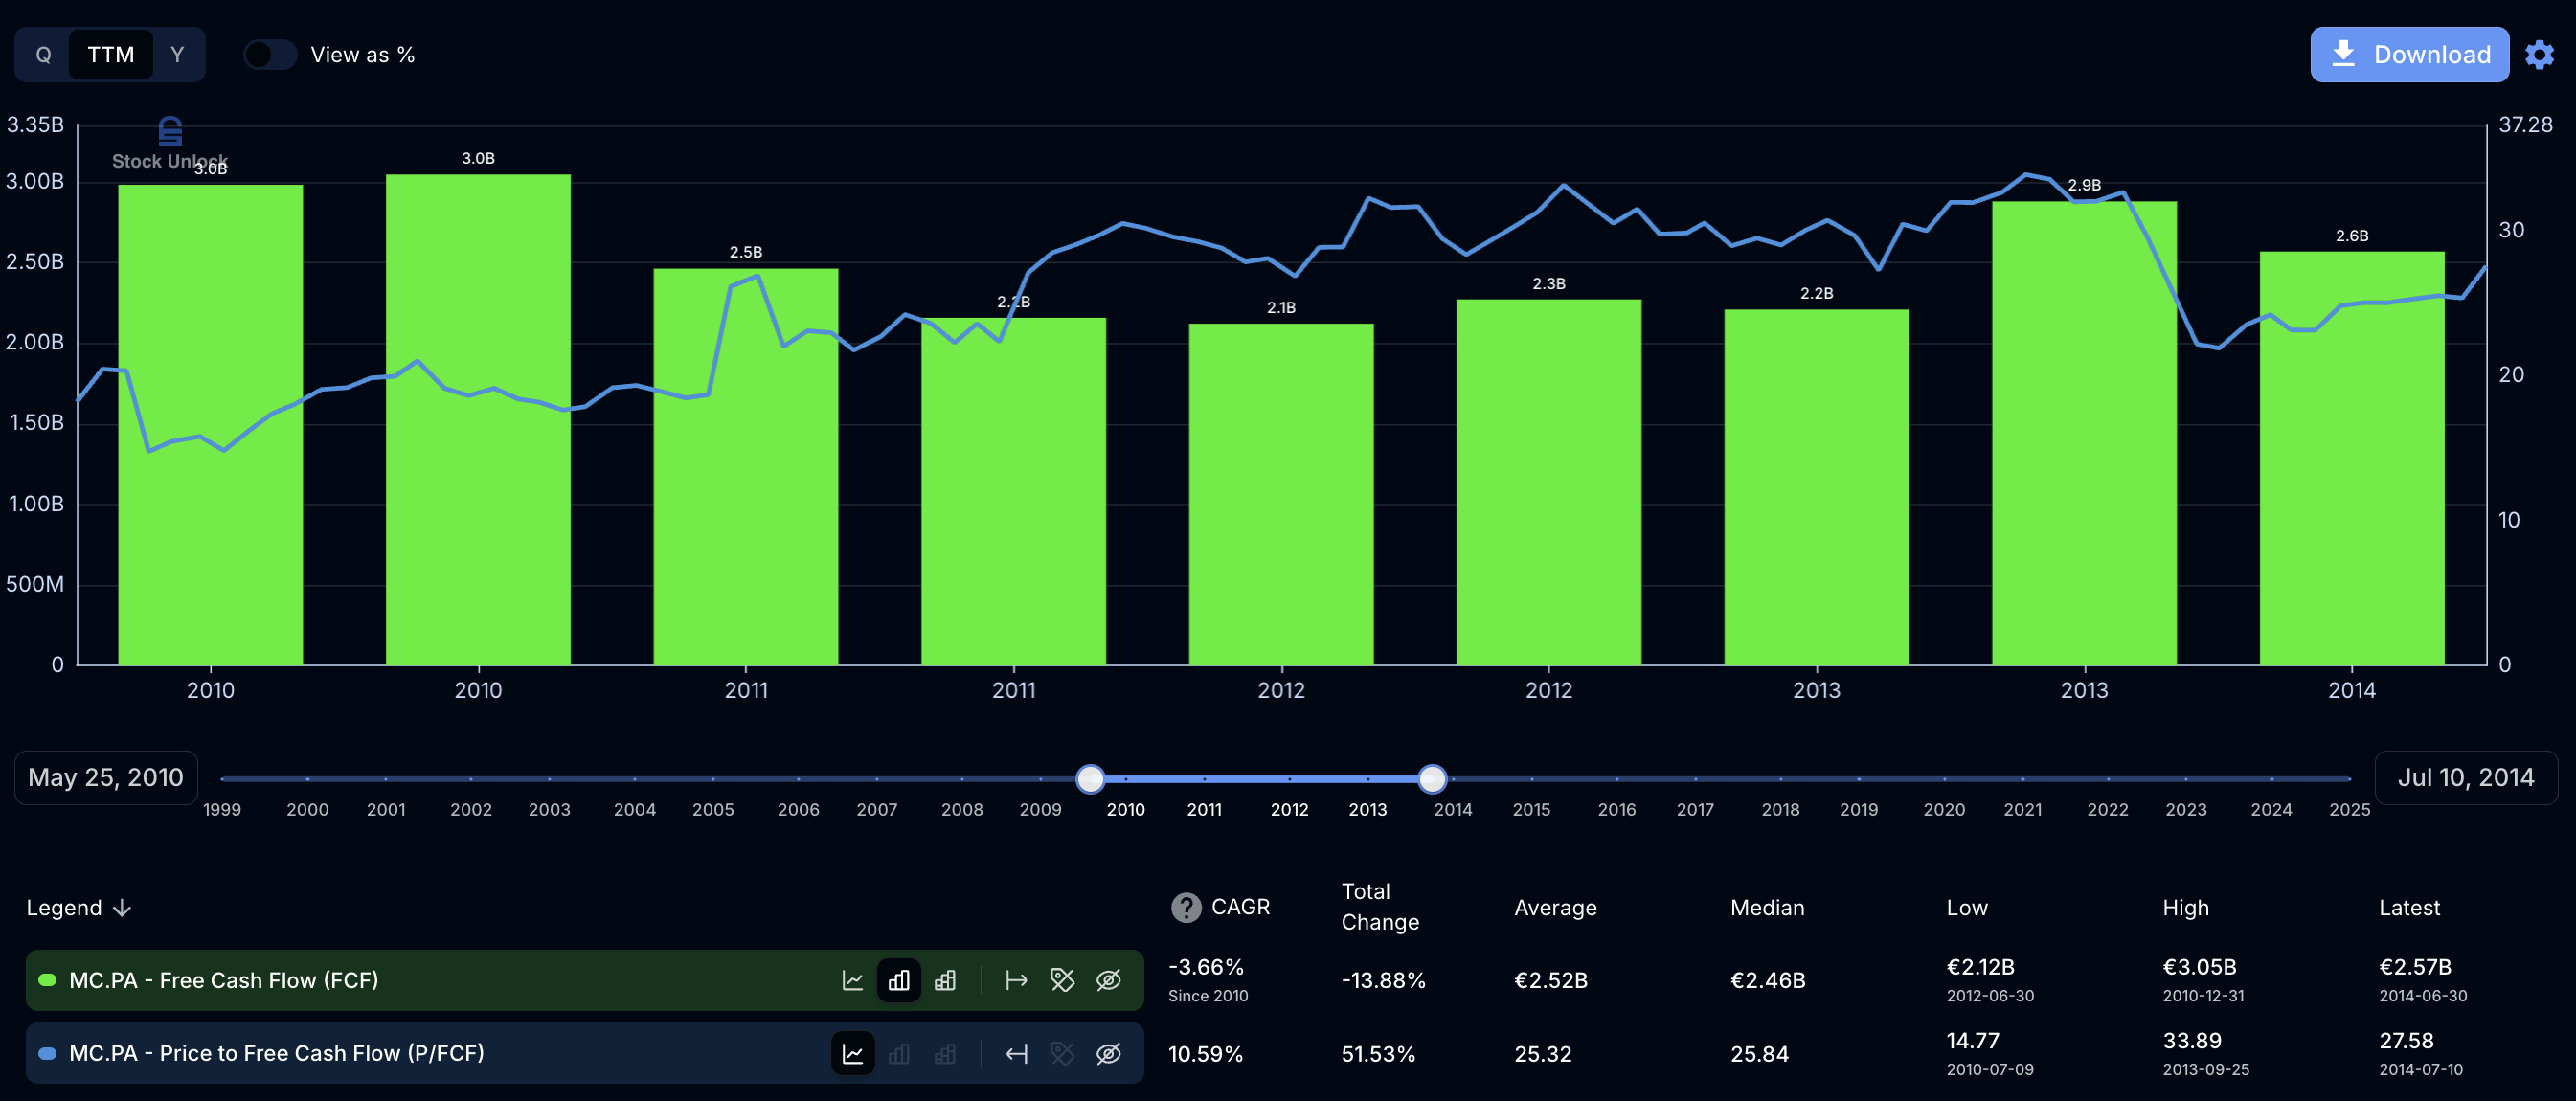
Task: Click the 2.5B bar for 2011
Action: tap(746, 466)
